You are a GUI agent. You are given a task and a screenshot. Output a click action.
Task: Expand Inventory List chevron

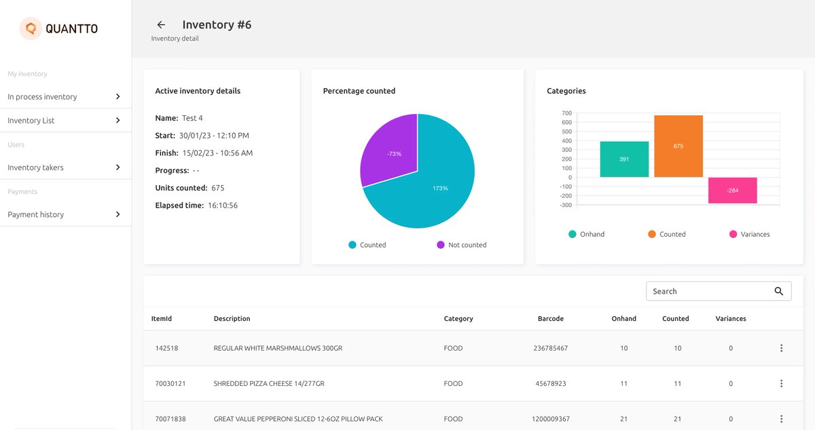(117, 120)
